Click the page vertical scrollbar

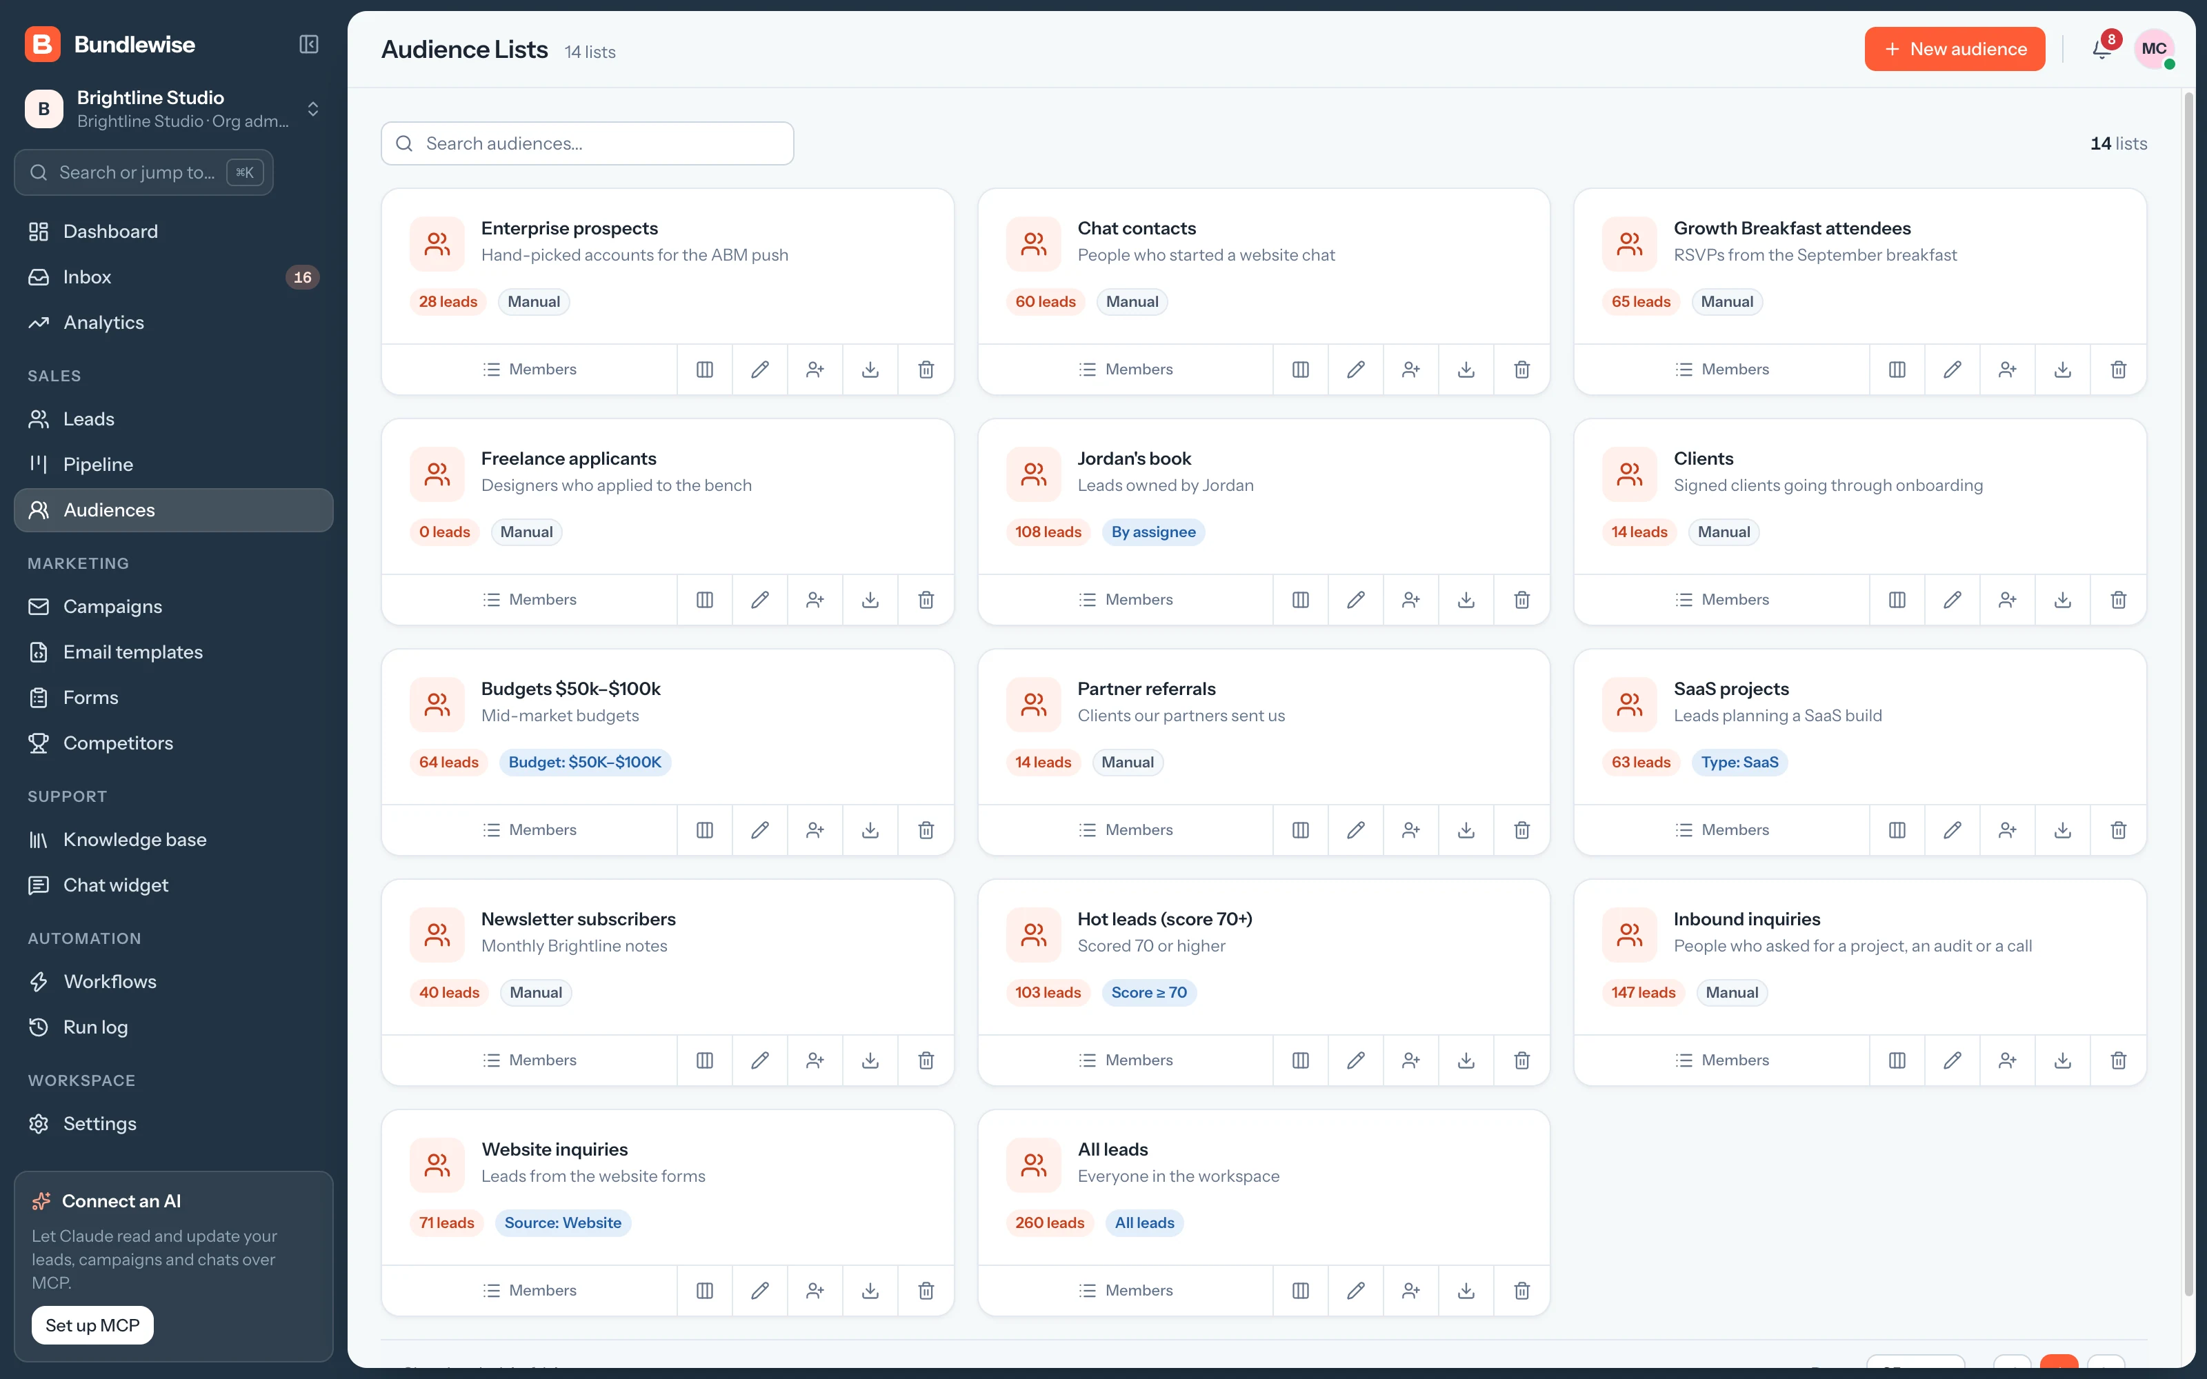(2188, 693)
